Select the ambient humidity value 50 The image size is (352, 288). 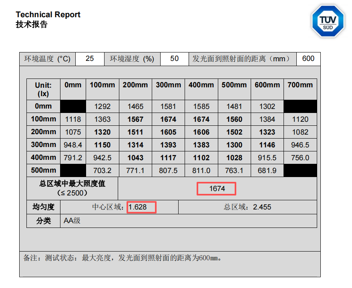point(175,58)
